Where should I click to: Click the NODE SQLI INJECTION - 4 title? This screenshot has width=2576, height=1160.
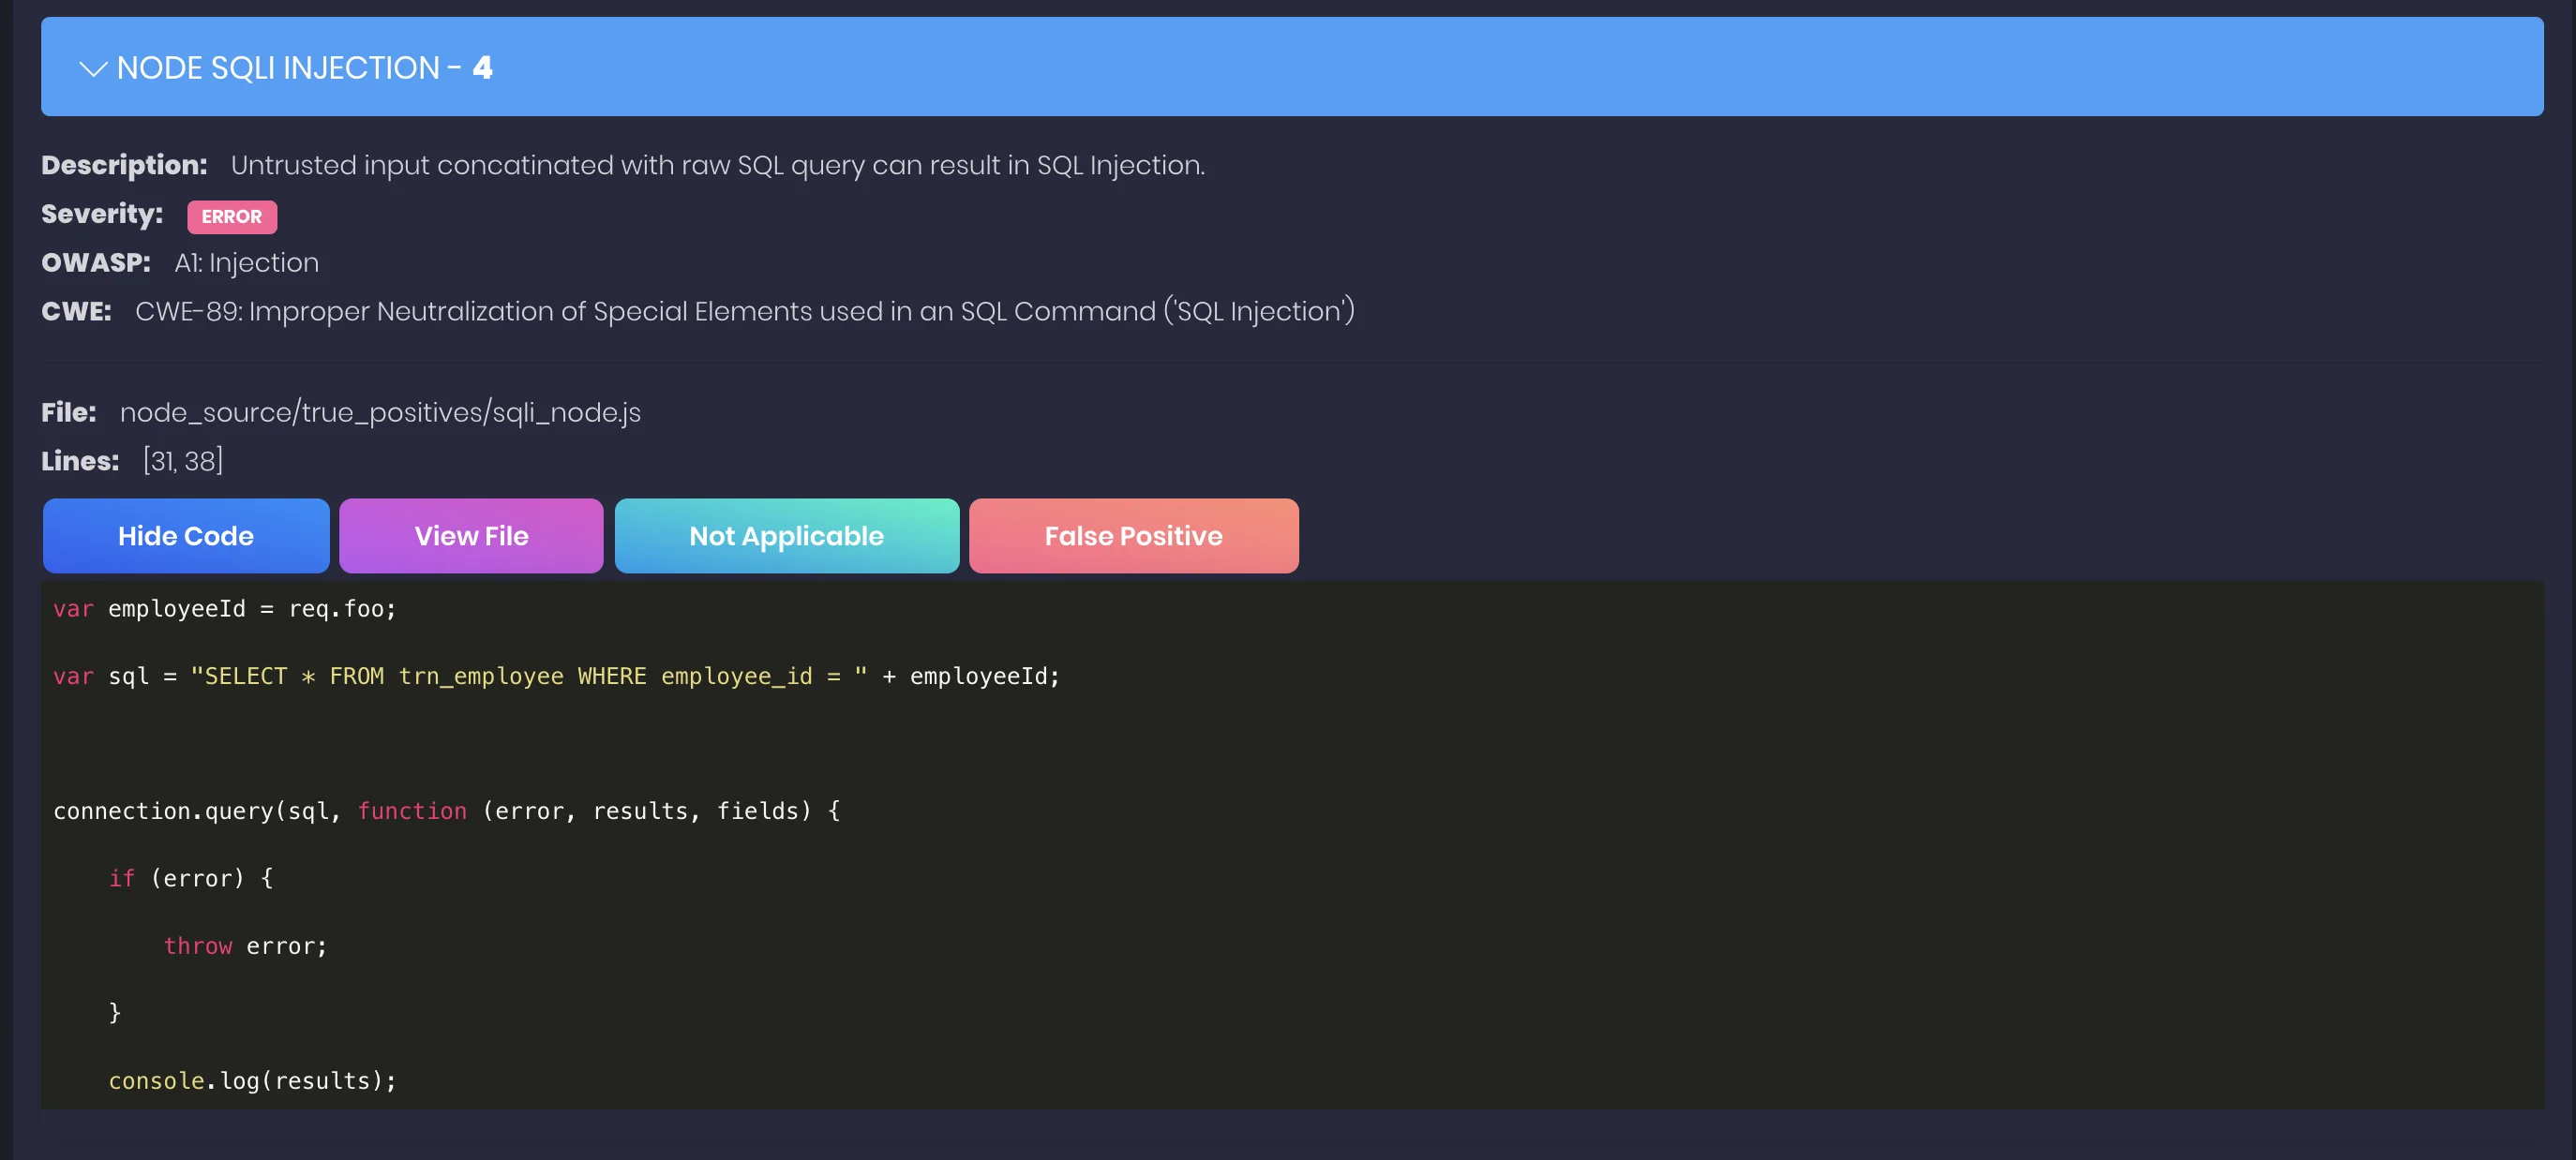(303, 68)
